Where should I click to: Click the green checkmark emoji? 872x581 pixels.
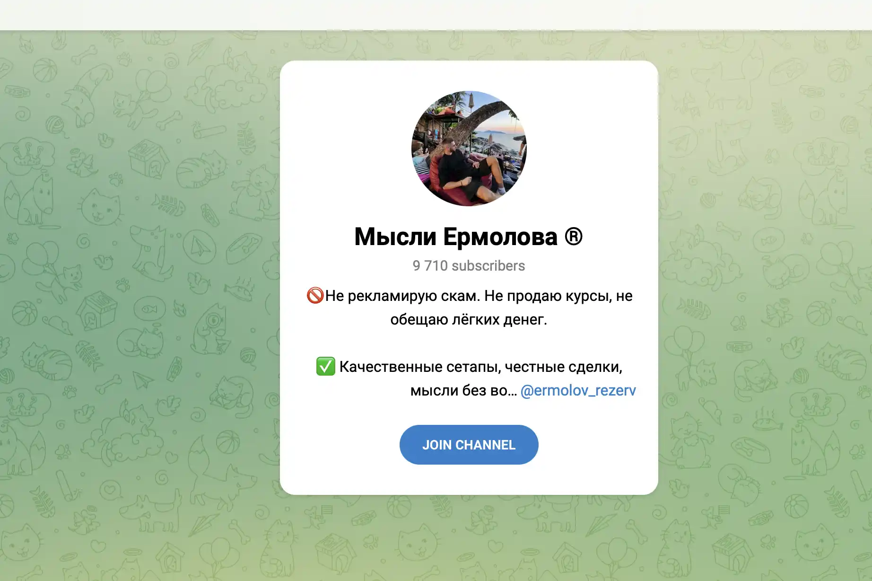point(326,366)
